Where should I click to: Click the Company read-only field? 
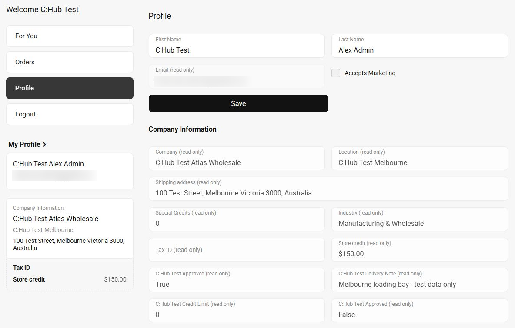[237, 159]
